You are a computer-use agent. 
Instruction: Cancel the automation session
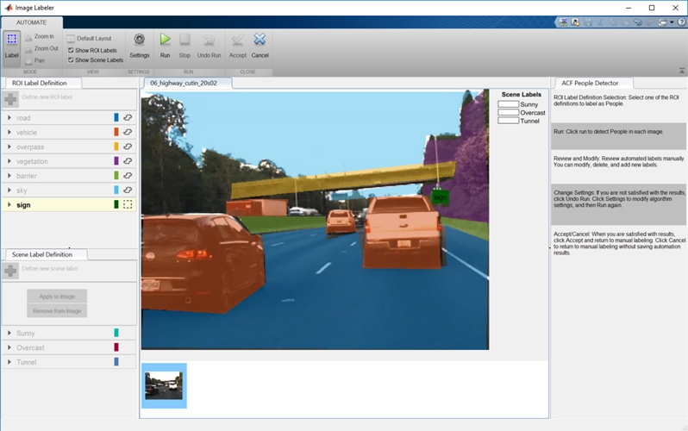[x=260, y=45]
